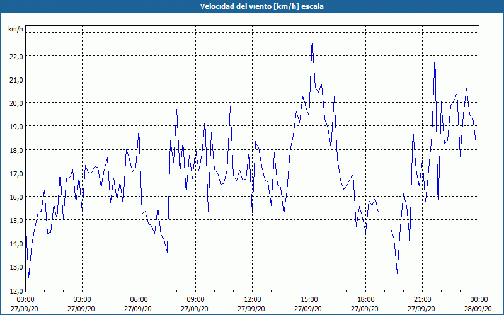The image size is (504, 315).
Task: Click the 28/09/20 date label
Action: 479,309
